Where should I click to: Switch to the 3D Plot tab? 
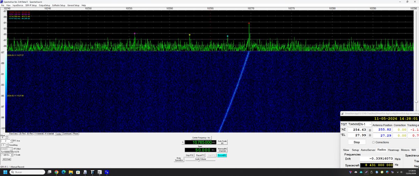(x=30, y=134)
